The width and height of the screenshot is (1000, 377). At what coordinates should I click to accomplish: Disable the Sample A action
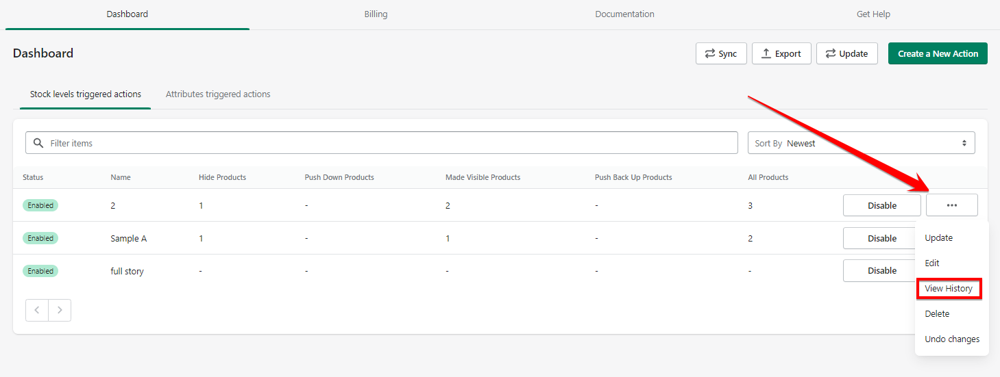(x=879, y=238)
